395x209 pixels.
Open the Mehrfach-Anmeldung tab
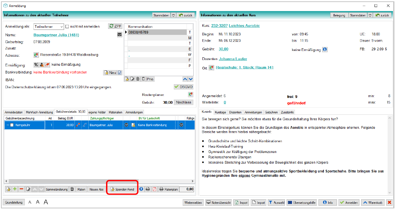pos(39,112)
